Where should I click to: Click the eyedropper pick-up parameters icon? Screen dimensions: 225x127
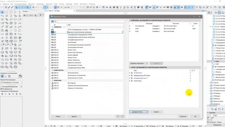[x=9, y=7]
